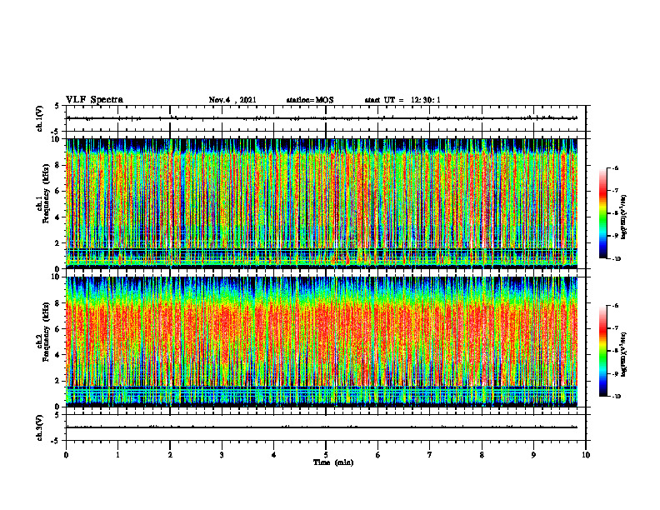Click the ch.2 spectrogram color bar
Image resolution: width=660 pixels, height=510 pixels.
pos(602,351)
